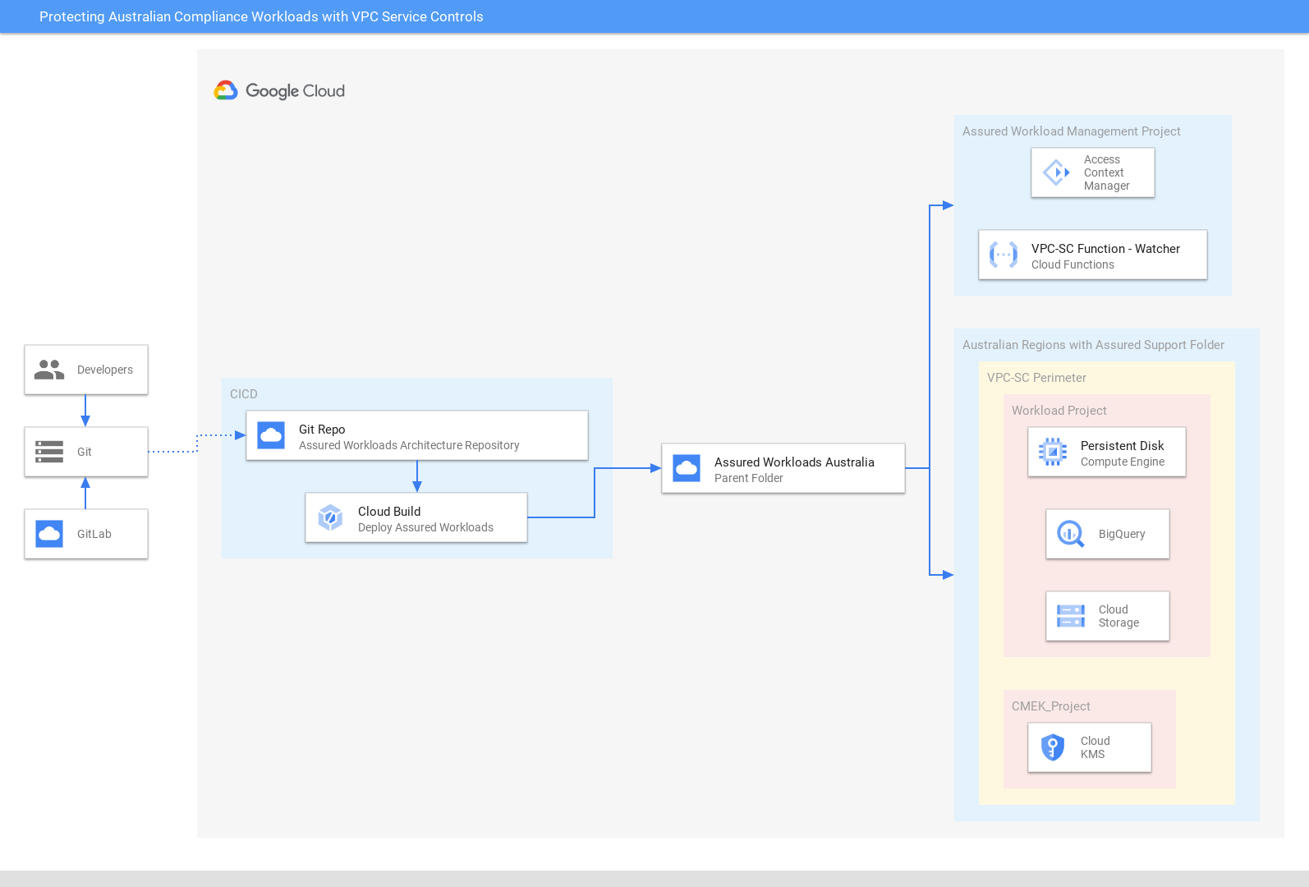The height and width of the screenshot is (887, 1309).
Task: Click 'Deploy Assured Workloads' subtitle
Action: tap(425, 527)
